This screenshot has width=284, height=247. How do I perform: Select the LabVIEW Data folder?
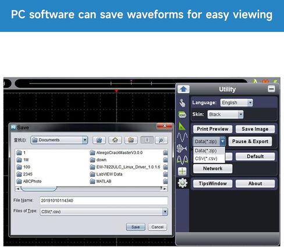[106, 174]
